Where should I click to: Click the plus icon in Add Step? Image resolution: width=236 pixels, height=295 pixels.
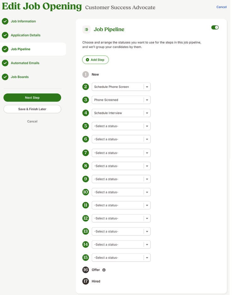coord(87,60)
